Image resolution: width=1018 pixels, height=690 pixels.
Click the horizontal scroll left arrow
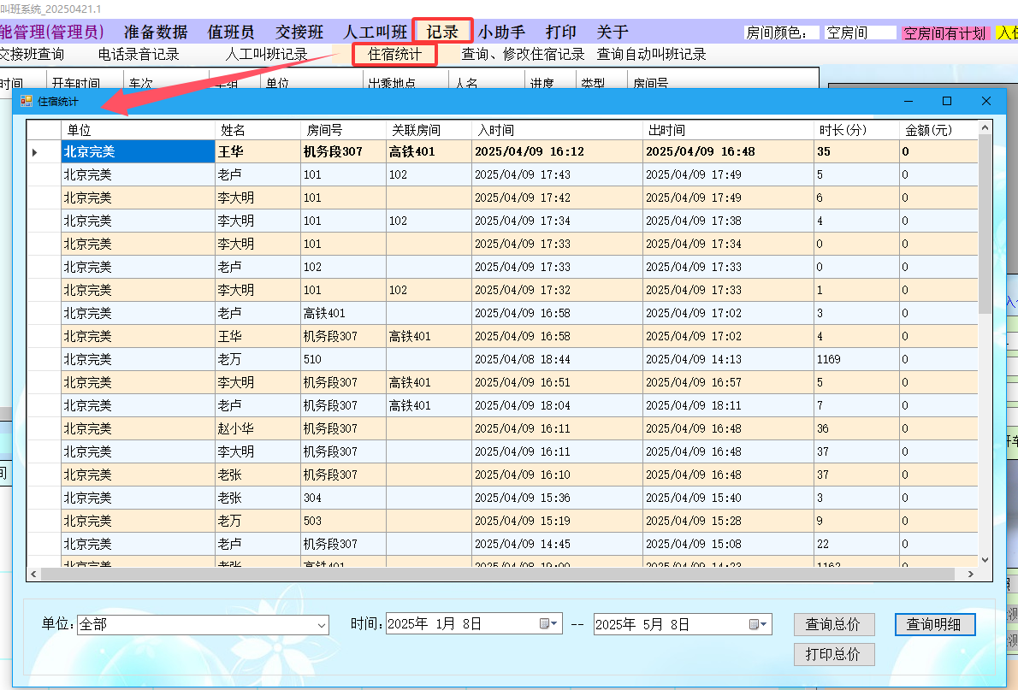pyautogui.click(x=34, y=574)
